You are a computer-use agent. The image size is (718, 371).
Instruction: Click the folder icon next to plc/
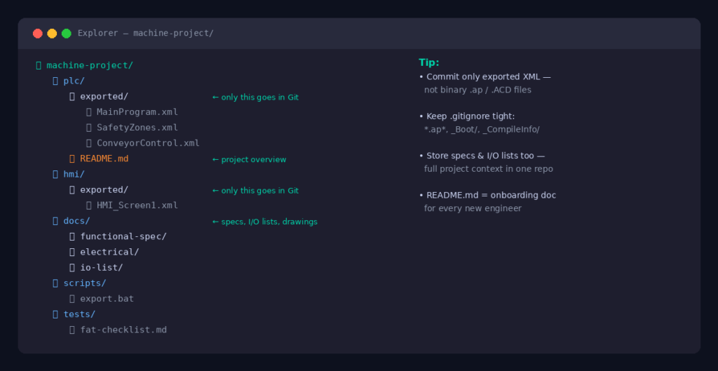coord(55,81)
